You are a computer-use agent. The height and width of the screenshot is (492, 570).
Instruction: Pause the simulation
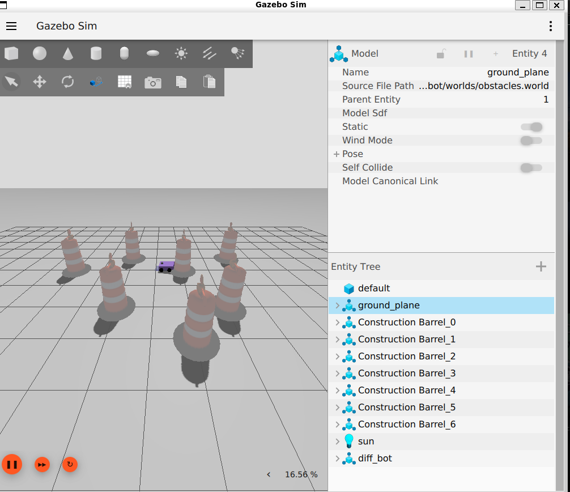(x=12, y=464)
